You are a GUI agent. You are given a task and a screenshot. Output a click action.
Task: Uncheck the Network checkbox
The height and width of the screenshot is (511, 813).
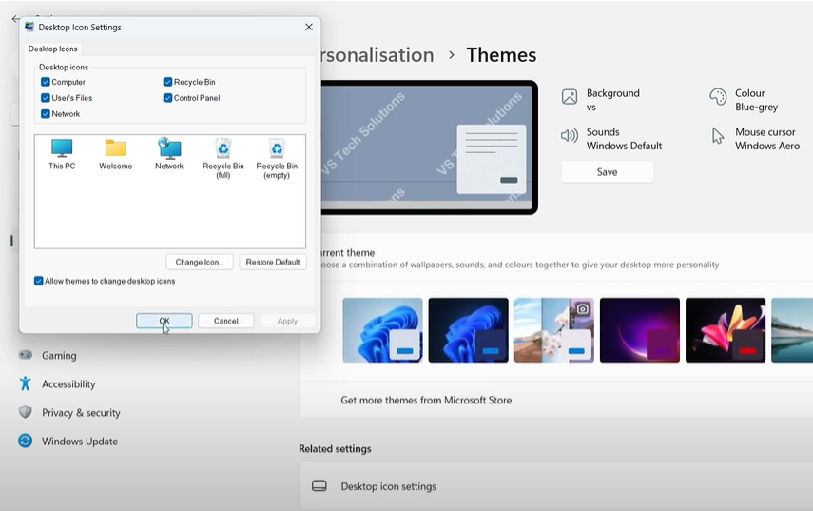pyautogui.click(x=45, y=113)
